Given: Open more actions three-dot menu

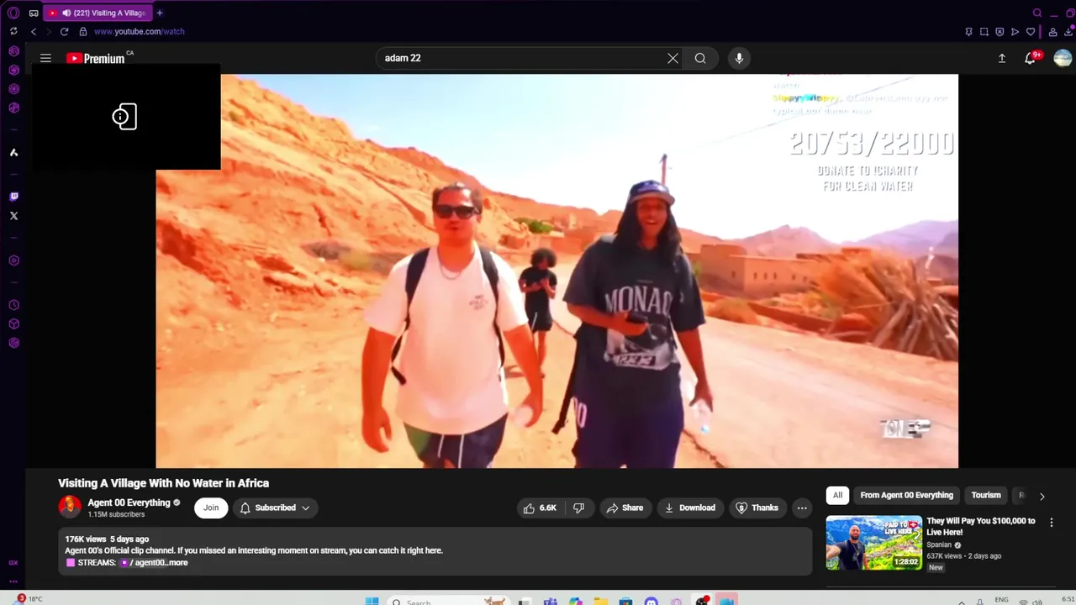Looking at the screenshot, I should tap(802, 508).
